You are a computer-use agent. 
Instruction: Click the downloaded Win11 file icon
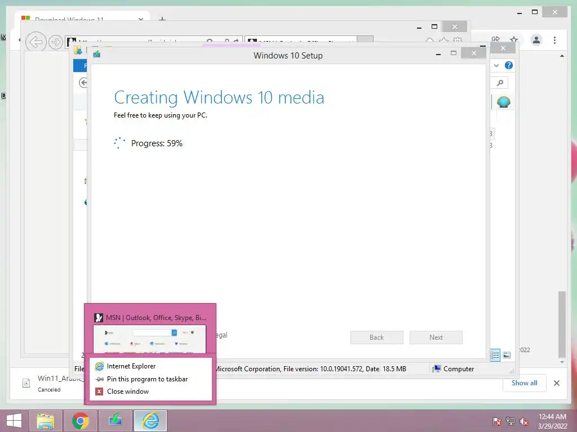click(x=26, y=383)
